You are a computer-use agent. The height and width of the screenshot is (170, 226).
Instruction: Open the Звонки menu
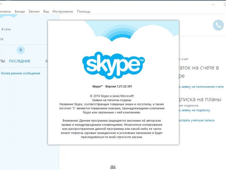click(x=34, y=11)
